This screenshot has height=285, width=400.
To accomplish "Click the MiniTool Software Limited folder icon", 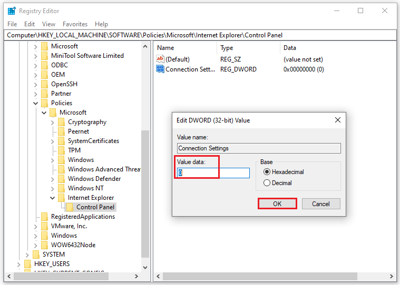I will (x=44, y=56).
